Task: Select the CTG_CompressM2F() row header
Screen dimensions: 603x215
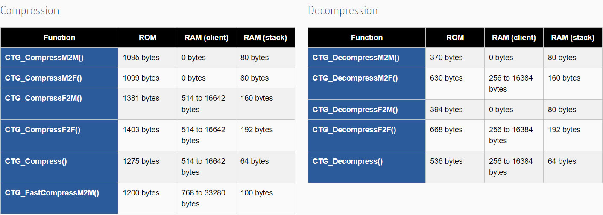Action: click(59, 78)
